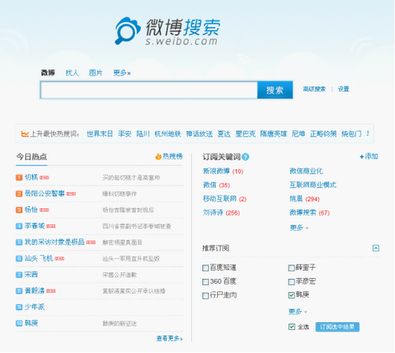
Task: Click trending term 尼坤
Action: (299, 133)
